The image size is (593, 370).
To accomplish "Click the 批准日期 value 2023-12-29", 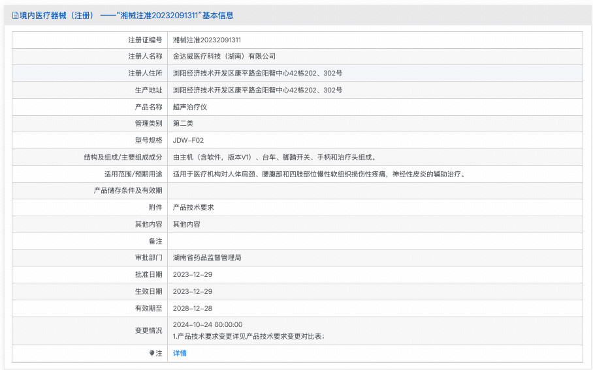I will pyautogui.click(x=193, y=275).
